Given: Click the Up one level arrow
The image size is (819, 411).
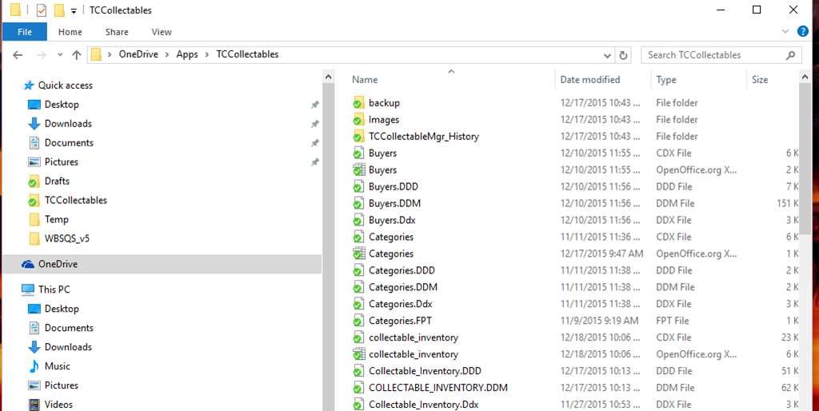Looking at the screenshot, I should (77, 55).
